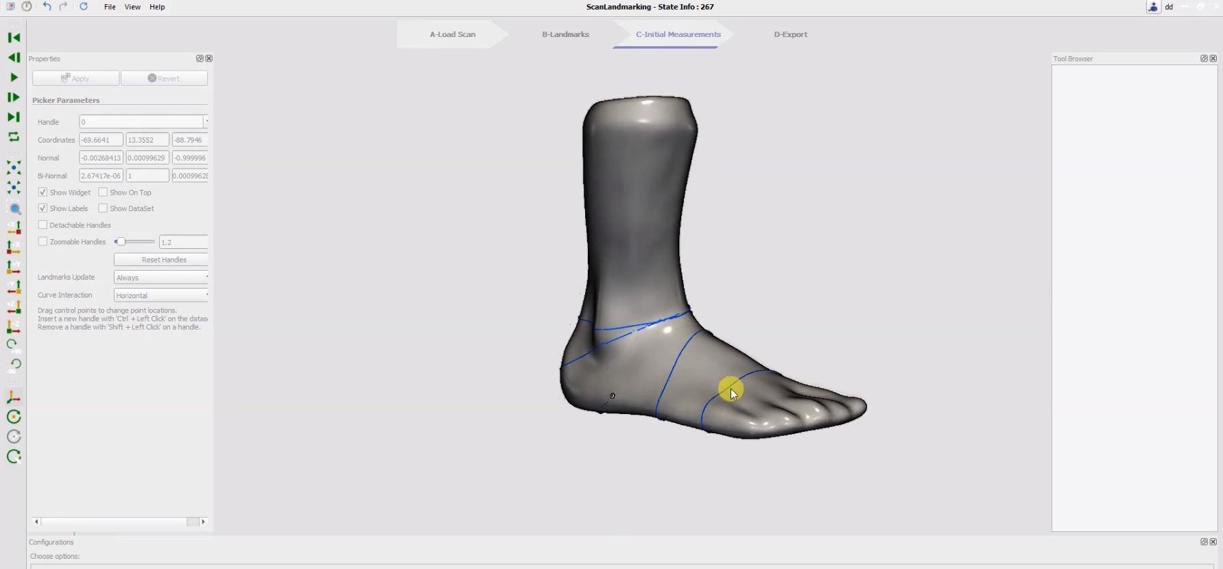Go to the D-Export step

(x=790, y=34)
